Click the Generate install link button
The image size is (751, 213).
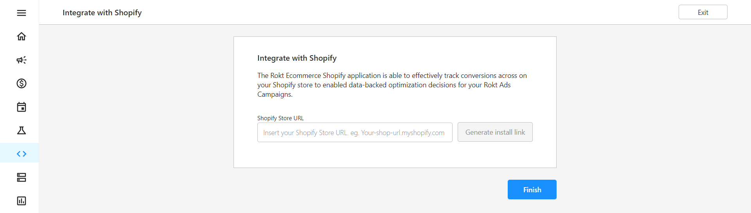click(x=495, y=132)
